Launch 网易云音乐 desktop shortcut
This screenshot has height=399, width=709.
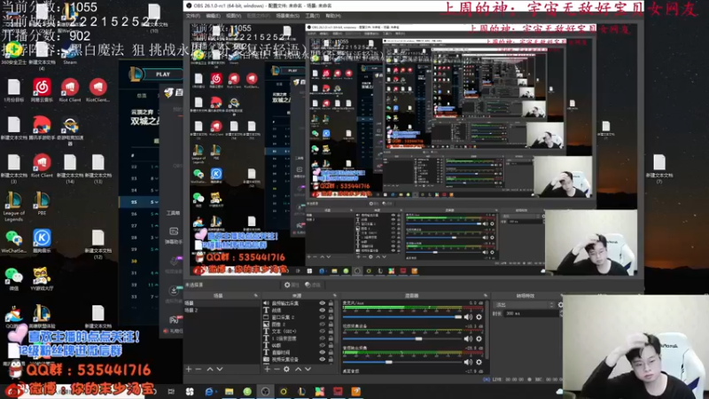pos(42,90)
